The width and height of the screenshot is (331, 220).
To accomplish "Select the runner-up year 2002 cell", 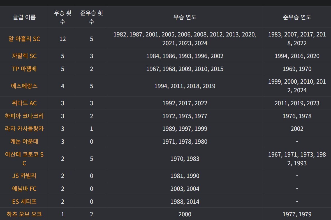I will click(x=297, y=129).
